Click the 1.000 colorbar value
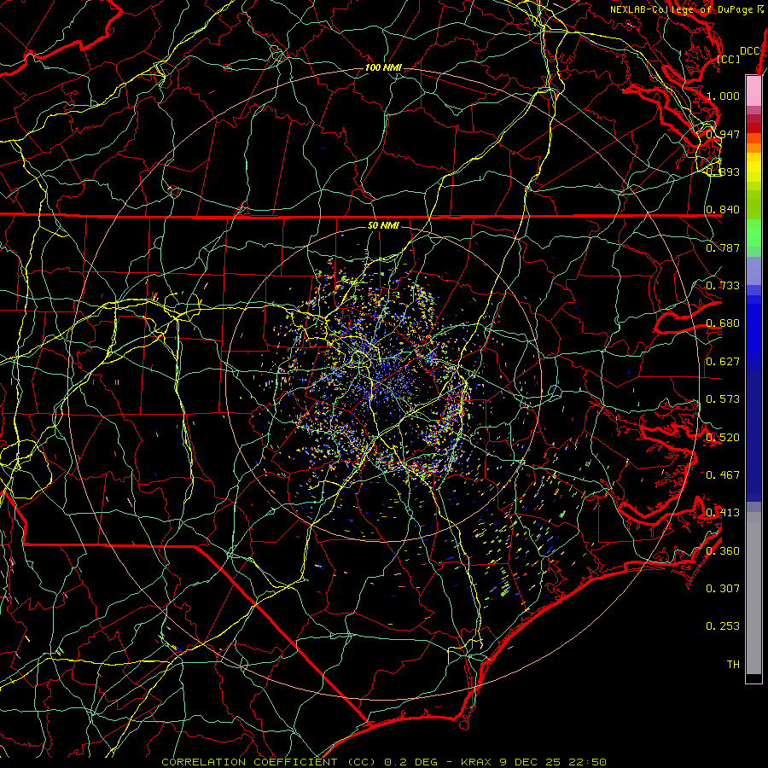The height and width of the screenshot is (768, 768). (x=723, y=96)
